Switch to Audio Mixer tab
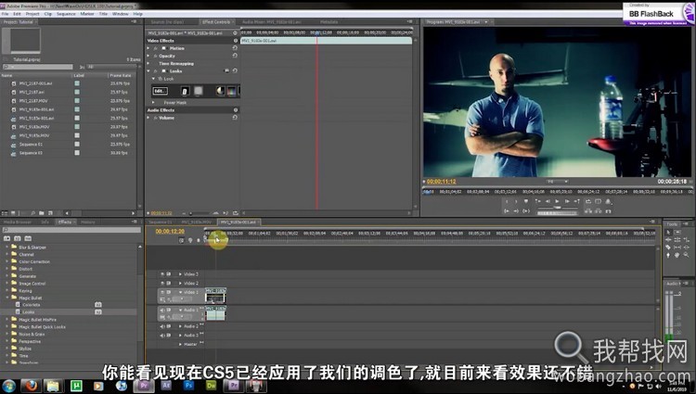The image size is (696, 394). pos(272,21)
